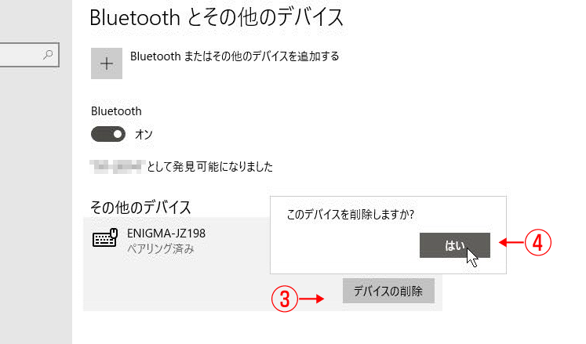Click the Bluetooth とその他のデバイス page title
Screen dimensions: 586x344
click(x=217, y=17)
